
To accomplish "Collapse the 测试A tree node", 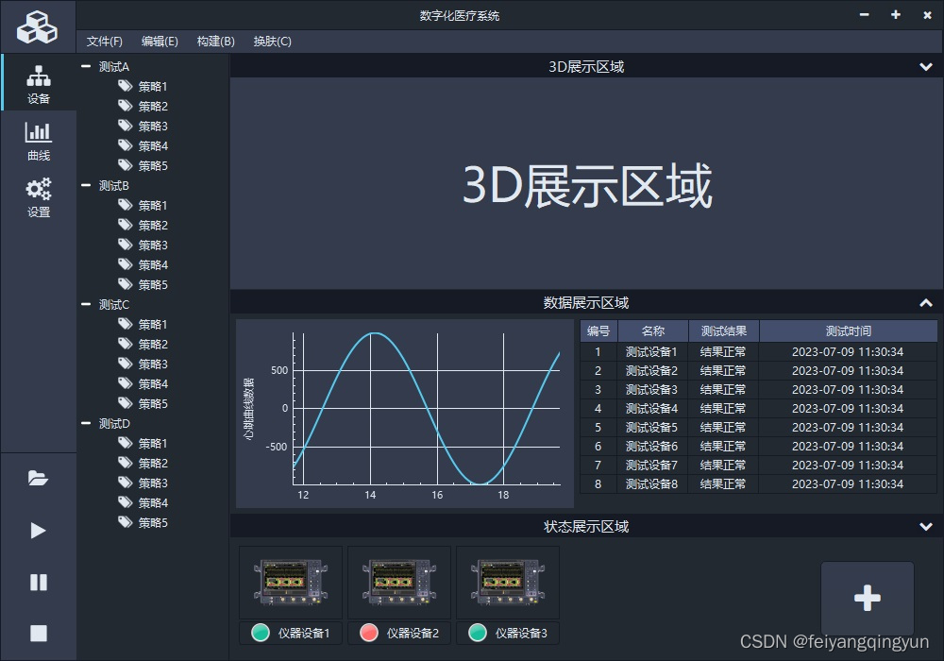I will click(x=85, y=66).
